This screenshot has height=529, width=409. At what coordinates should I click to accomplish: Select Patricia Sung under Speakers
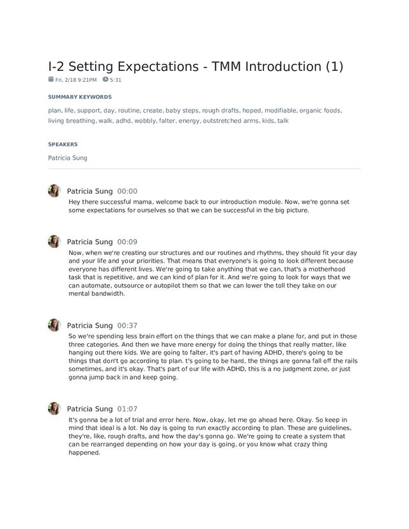coord(68,158)
